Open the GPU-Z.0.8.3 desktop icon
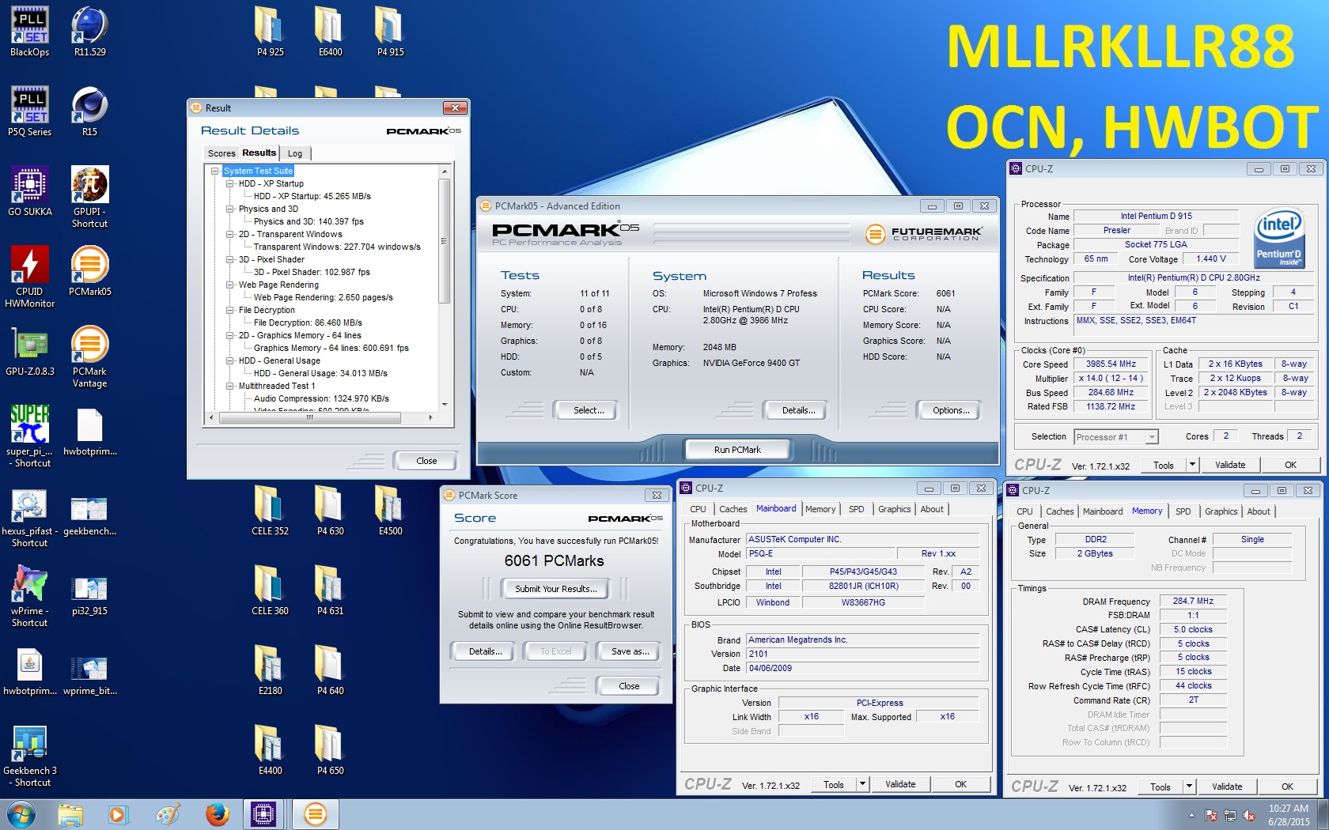 [x=30, y=351]
